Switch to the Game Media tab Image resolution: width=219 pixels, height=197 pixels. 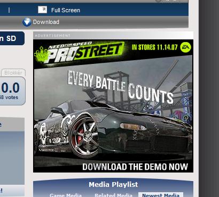pos(66,195)
